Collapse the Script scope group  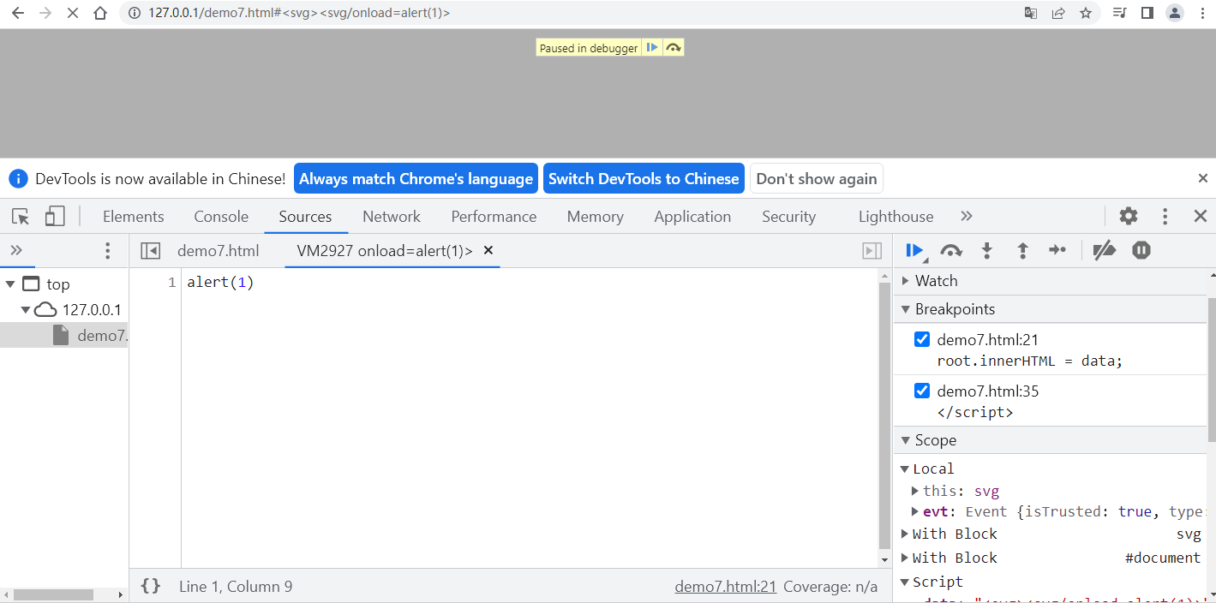tap(905, 582)
